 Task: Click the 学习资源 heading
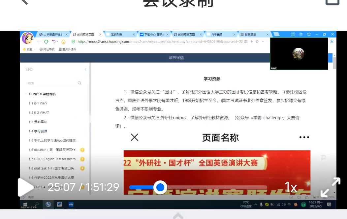(x=212, y=79)
